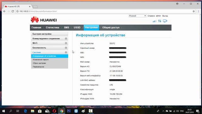Open Изменение пароля page

click(41, 60)
